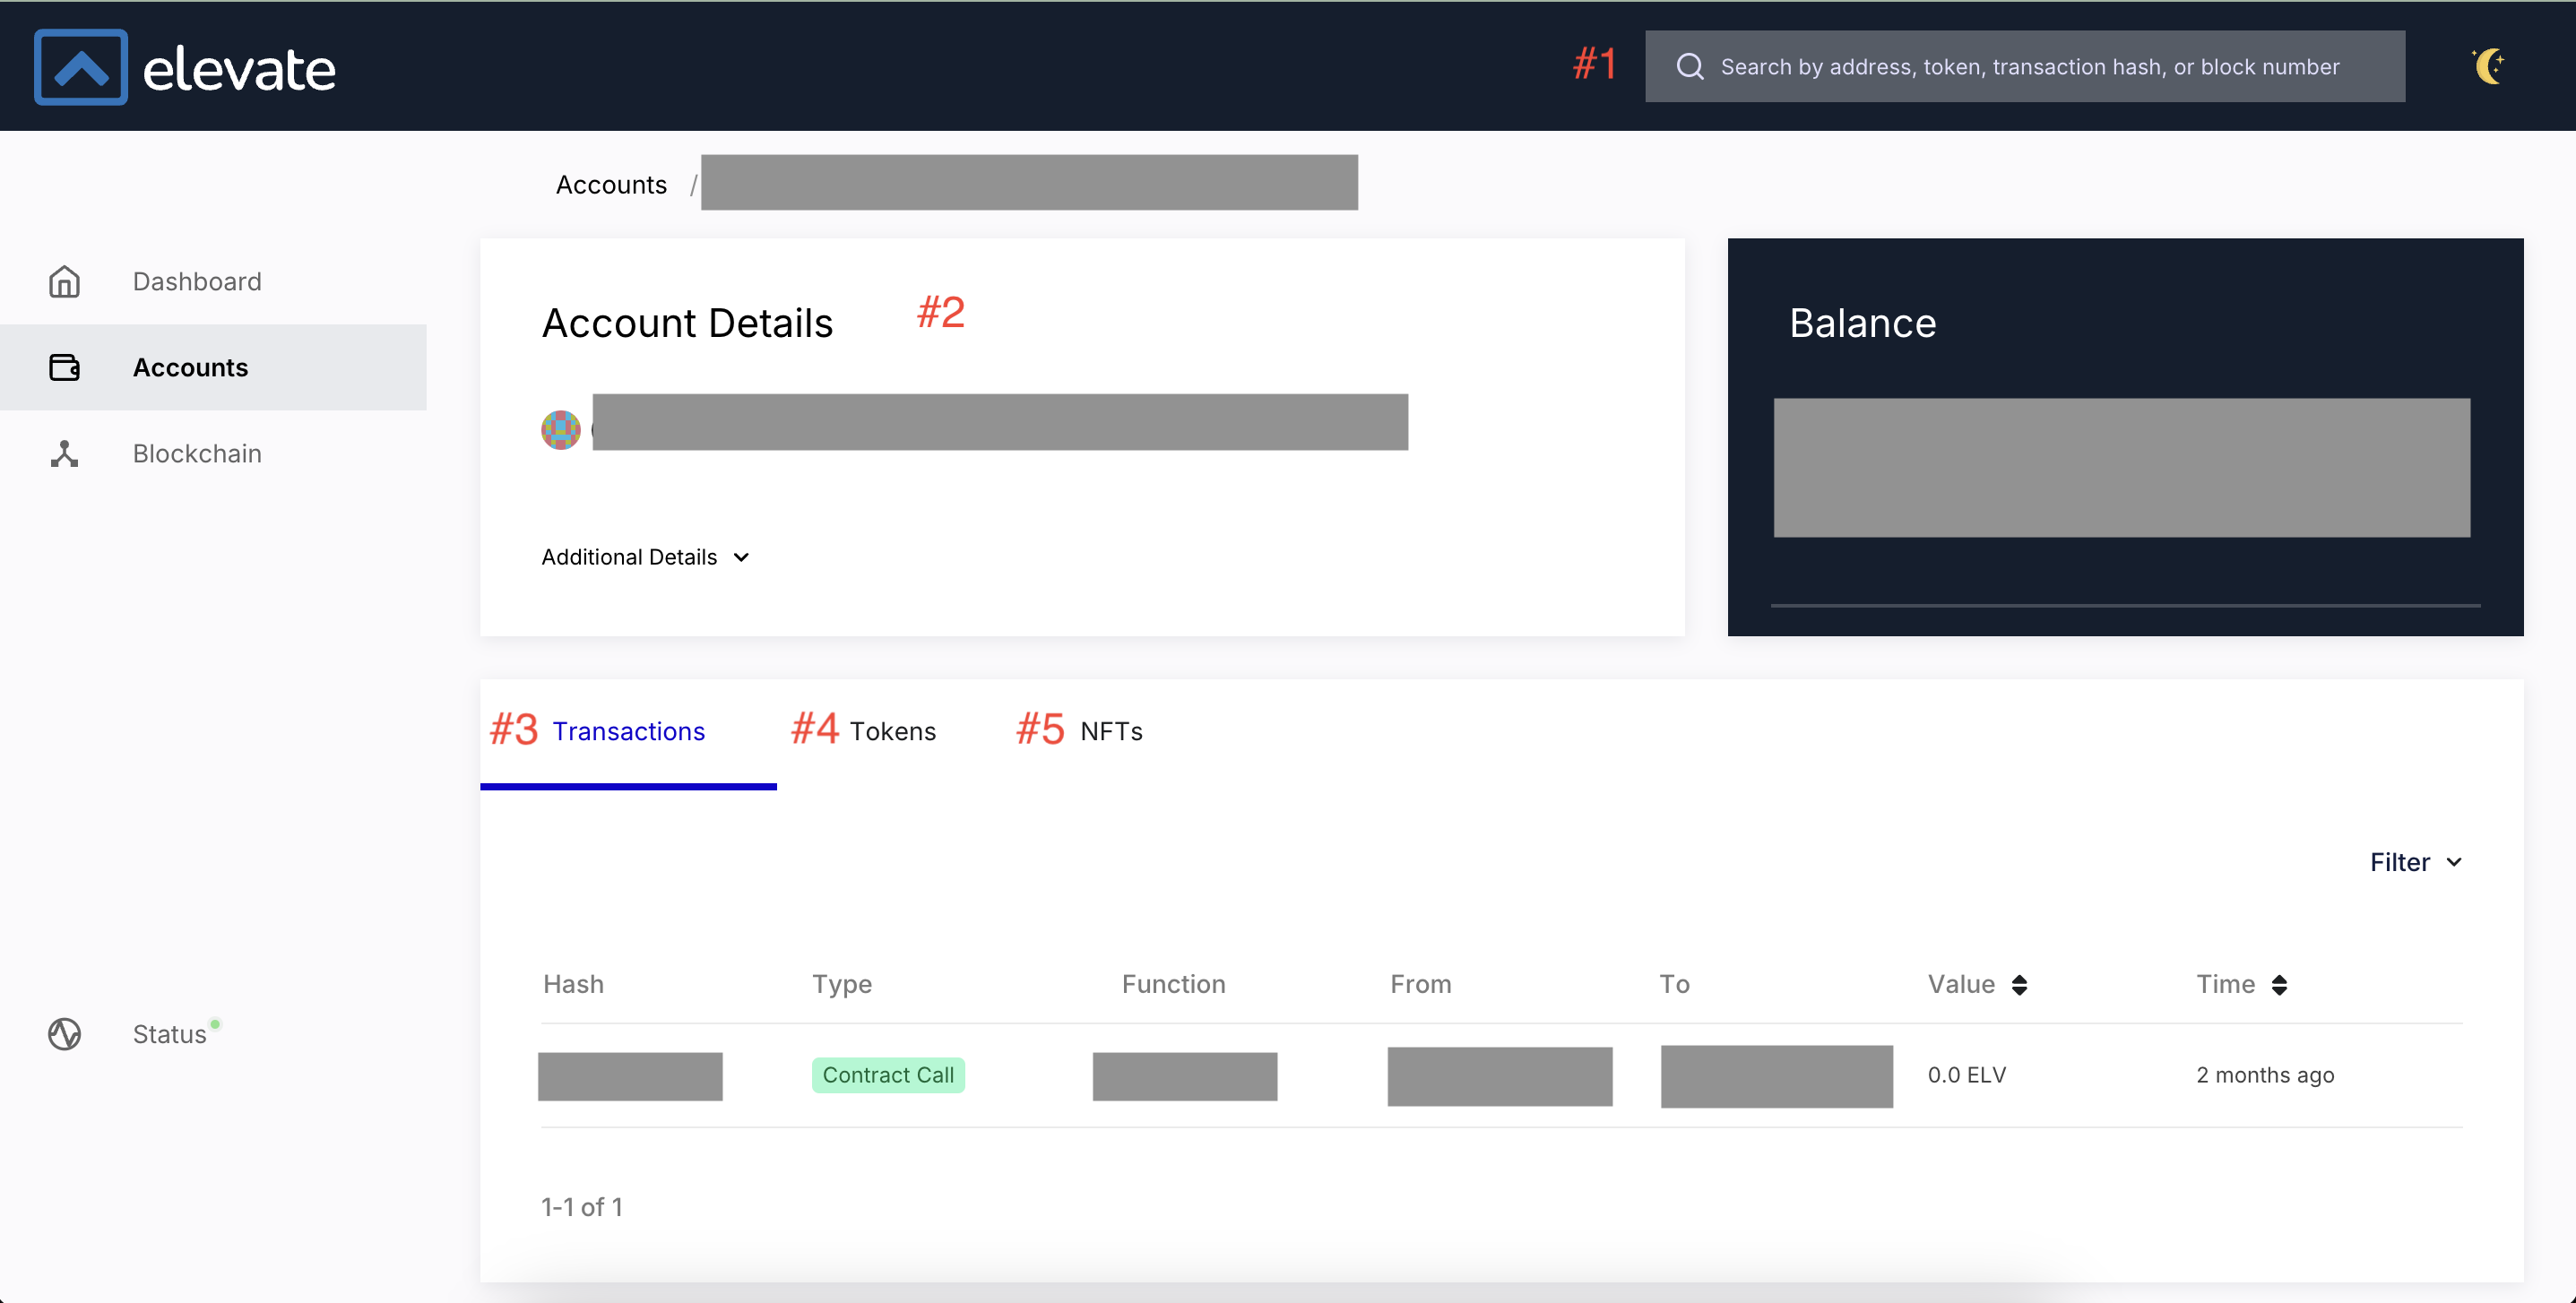Image resolution: width=2576 pixels, height=1303 pixels.
Task: Open the Filter dropdown
Action: [x=2415, y=862]
